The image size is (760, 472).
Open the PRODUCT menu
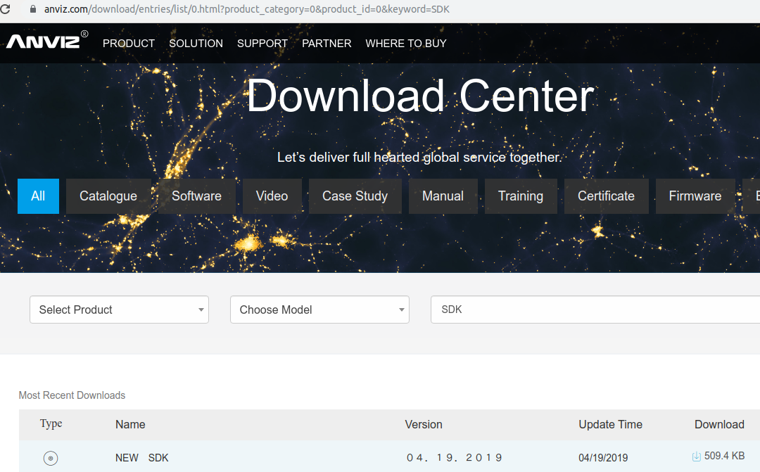[x=129, y=44]
